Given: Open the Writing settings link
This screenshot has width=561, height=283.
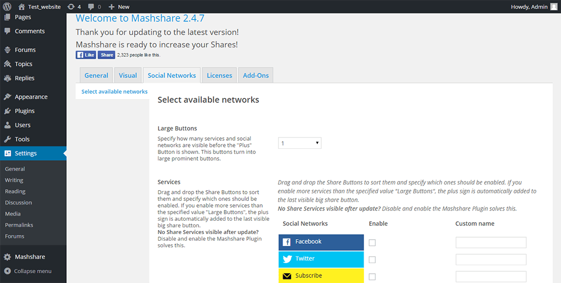Looking at the screenshot, I should point(14,180).
